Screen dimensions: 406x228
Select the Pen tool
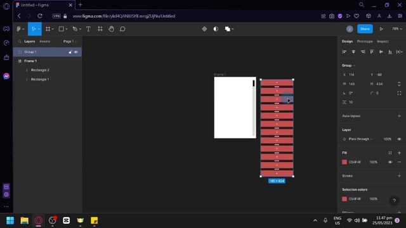pyautogui.click(x=75, y=29)
